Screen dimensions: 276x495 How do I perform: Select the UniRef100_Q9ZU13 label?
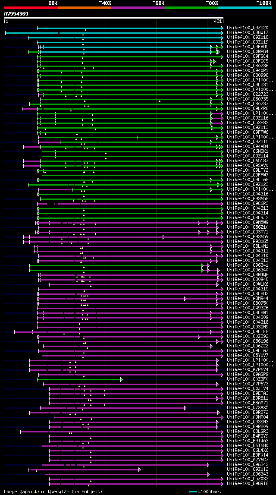pos(248,128)
